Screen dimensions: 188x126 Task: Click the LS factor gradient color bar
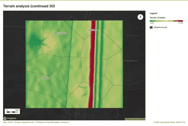point(166,21)
